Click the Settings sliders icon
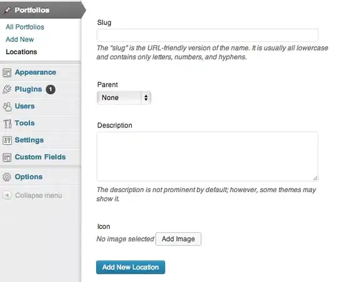 pyautogui.click(x=7, y=140)
